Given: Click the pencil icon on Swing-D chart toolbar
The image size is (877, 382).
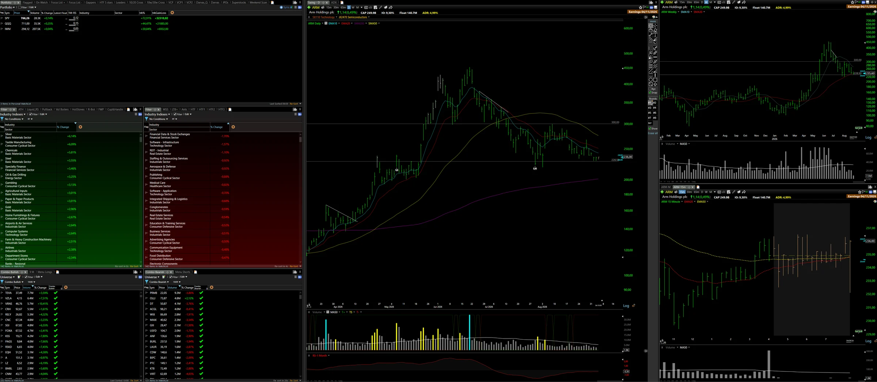Looking at the screenshot, I should pyautogui.click(x=380, y=7).
